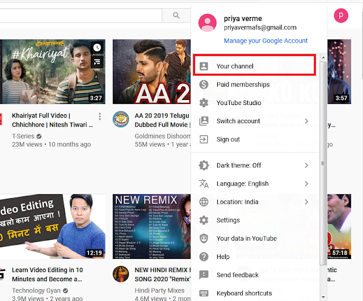Open Manage your Google Account link

click(266, 41)
